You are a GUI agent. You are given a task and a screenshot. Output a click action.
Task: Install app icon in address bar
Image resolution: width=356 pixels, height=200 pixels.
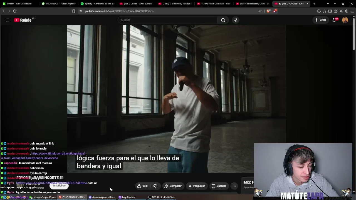point(260,11)
